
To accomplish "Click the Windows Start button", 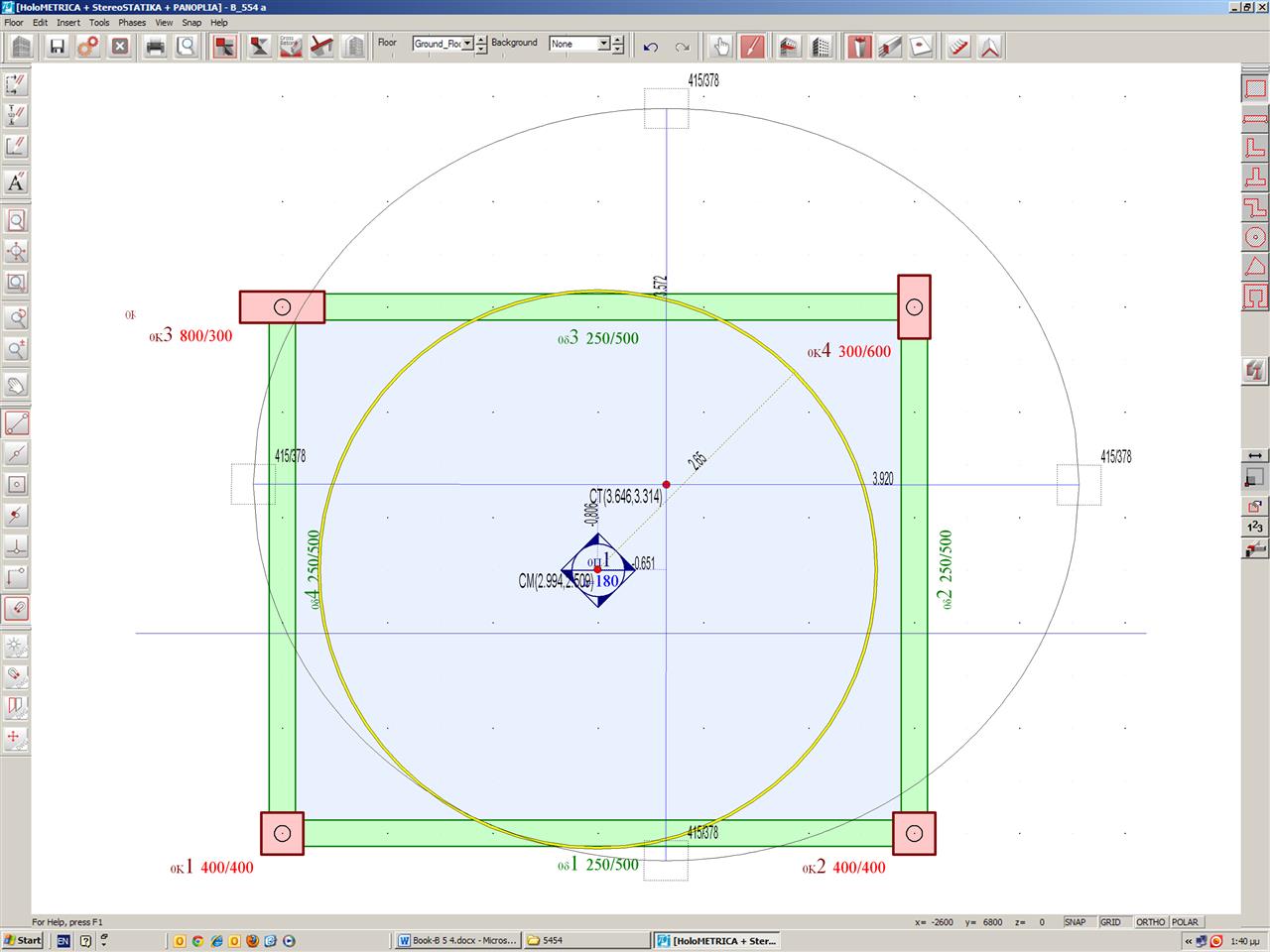I will 23,940.
